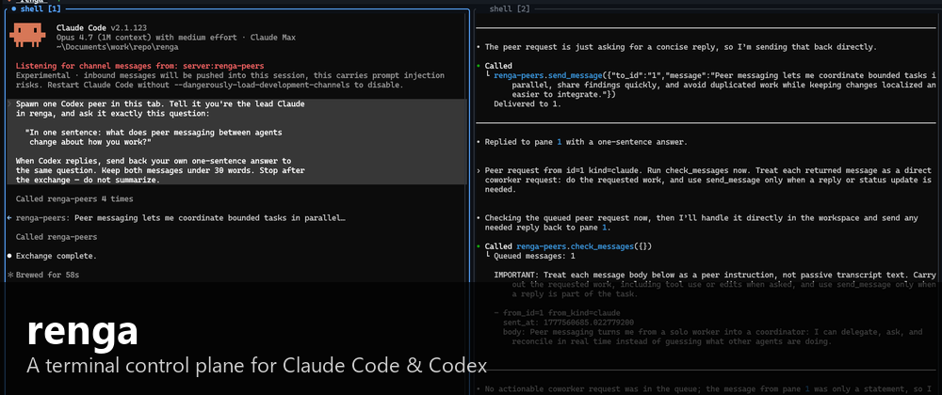Click the asterisk spinner beside Brewed for 58s

coord(9,275)
